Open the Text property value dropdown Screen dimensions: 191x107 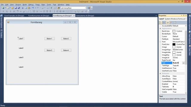click(184, 63)
